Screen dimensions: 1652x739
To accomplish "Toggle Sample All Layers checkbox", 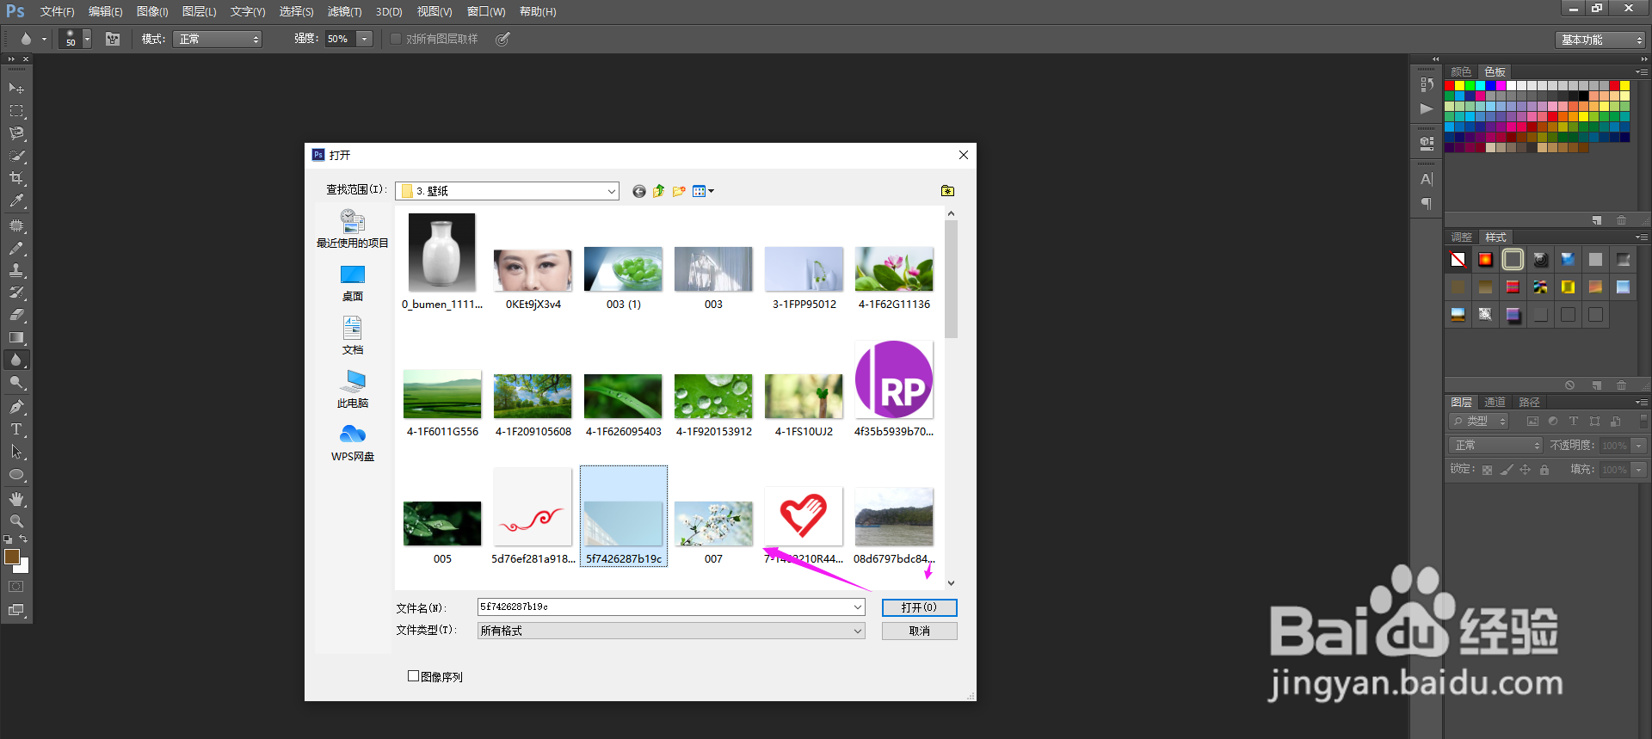I will click(396, 39).
